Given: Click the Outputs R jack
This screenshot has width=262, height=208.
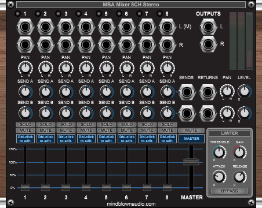Looking at the screenshot, I should [208, 44].
